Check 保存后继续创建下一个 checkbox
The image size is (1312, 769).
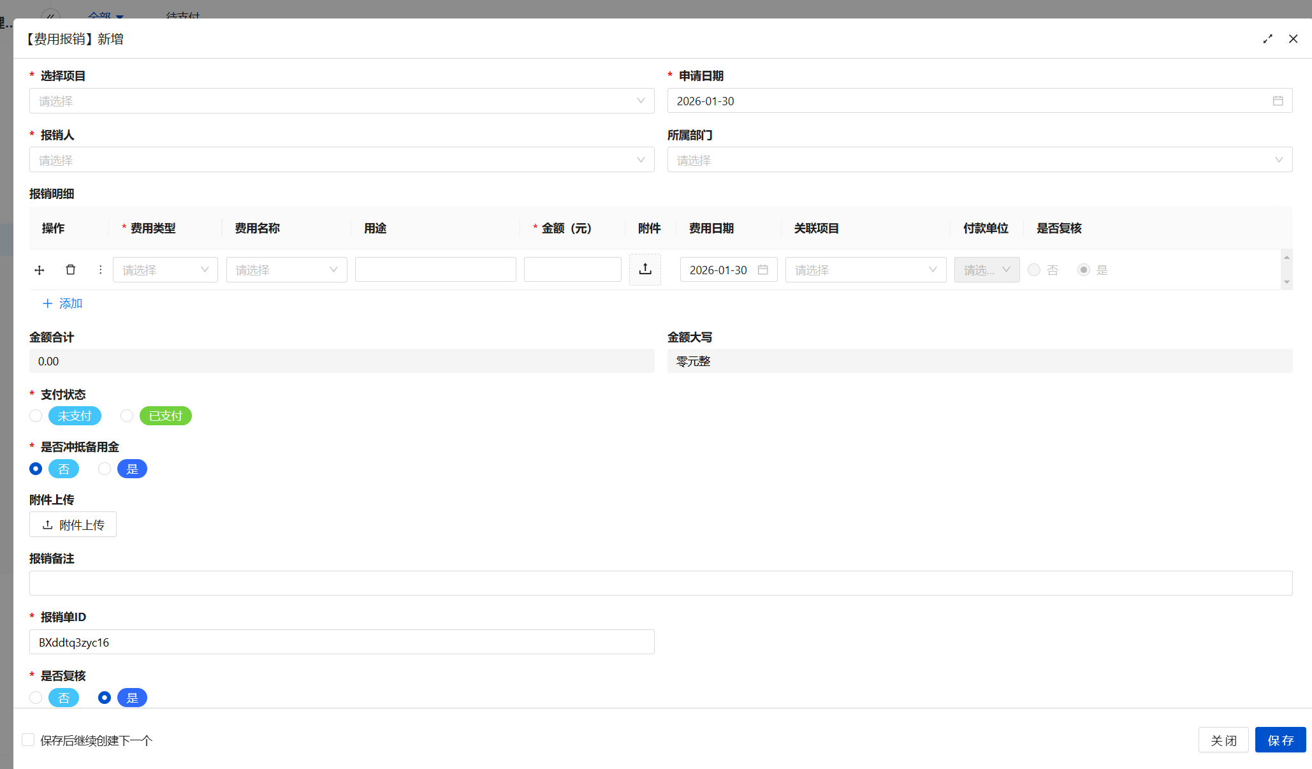coord(28,740)
